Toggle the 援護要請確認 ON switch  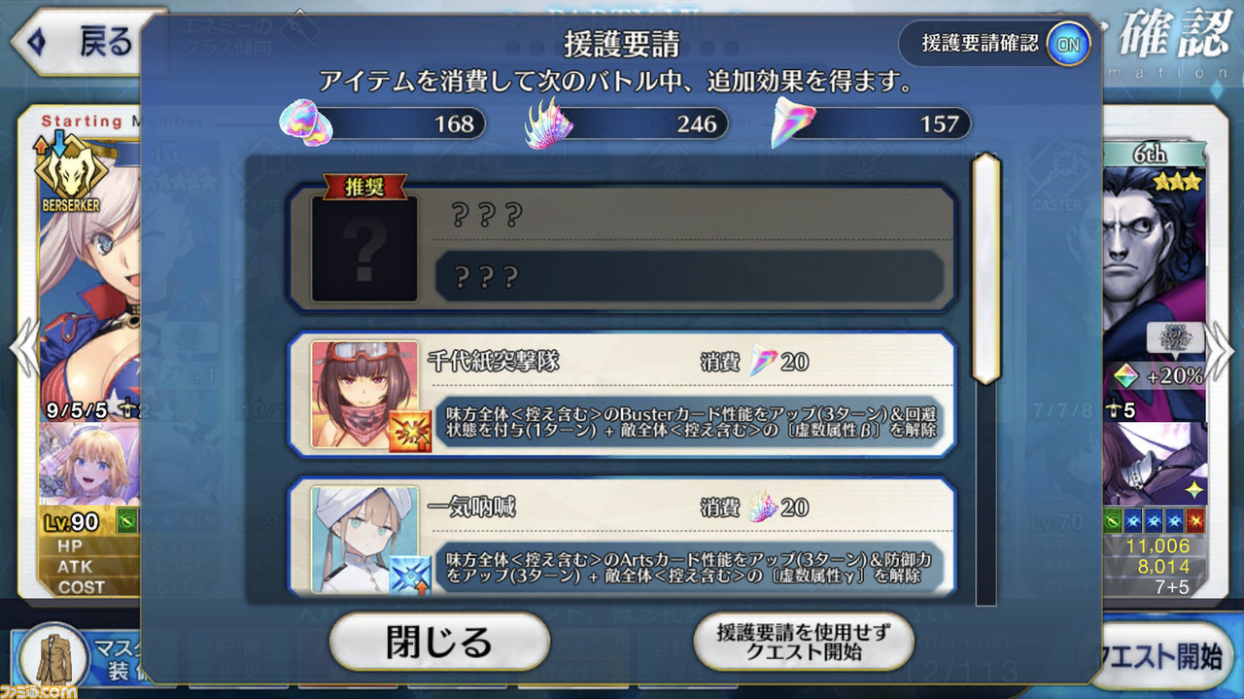click(x=1067, y=44)
